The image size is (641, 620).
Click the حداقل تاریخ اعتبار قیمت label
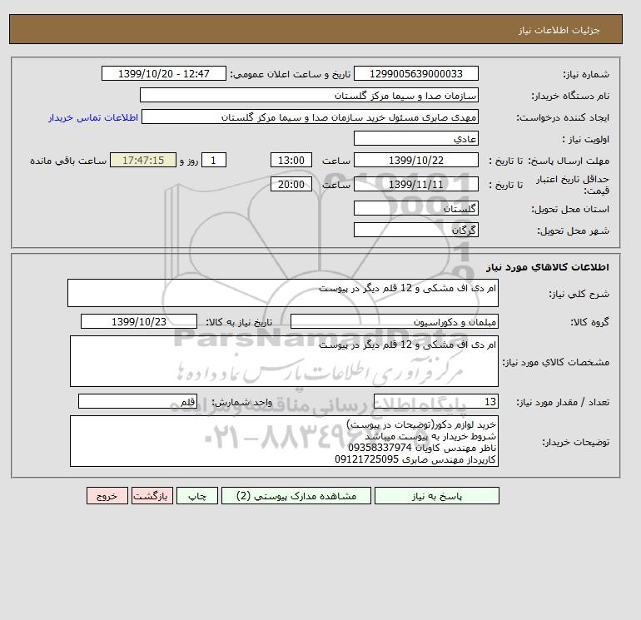coord(573,185)
